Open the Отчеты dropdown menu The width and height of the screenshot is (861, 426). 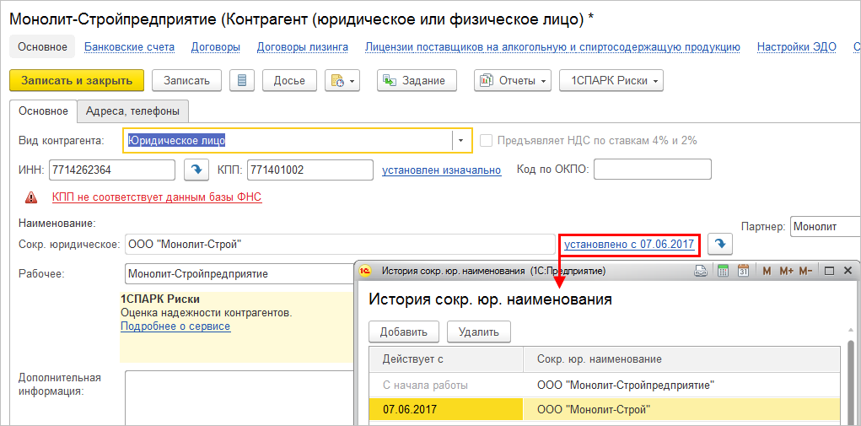tap(512, 81)
